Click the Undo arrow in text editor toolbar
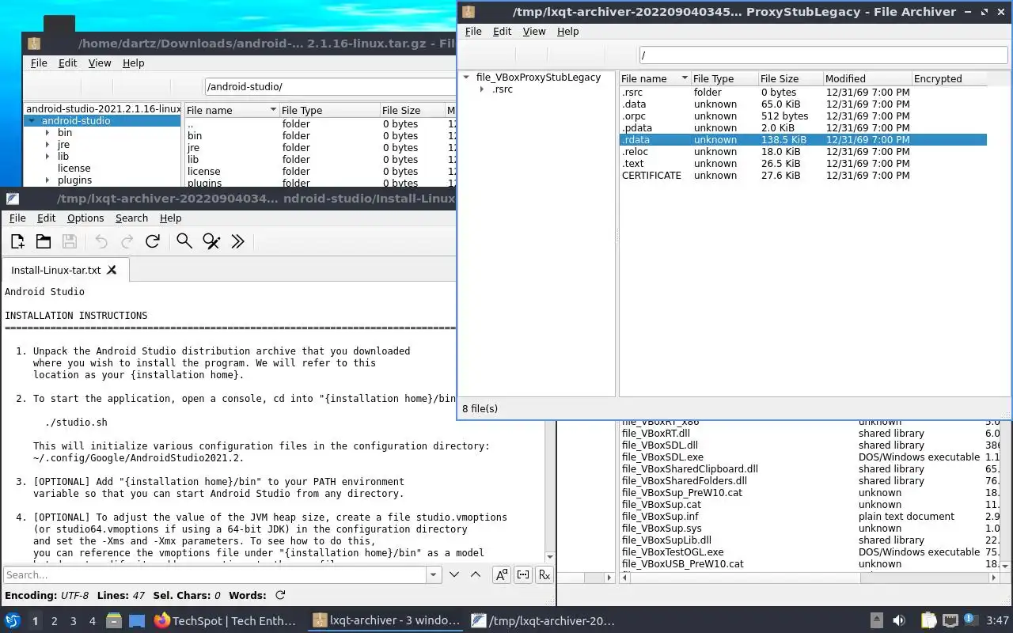 coord(101,241)
